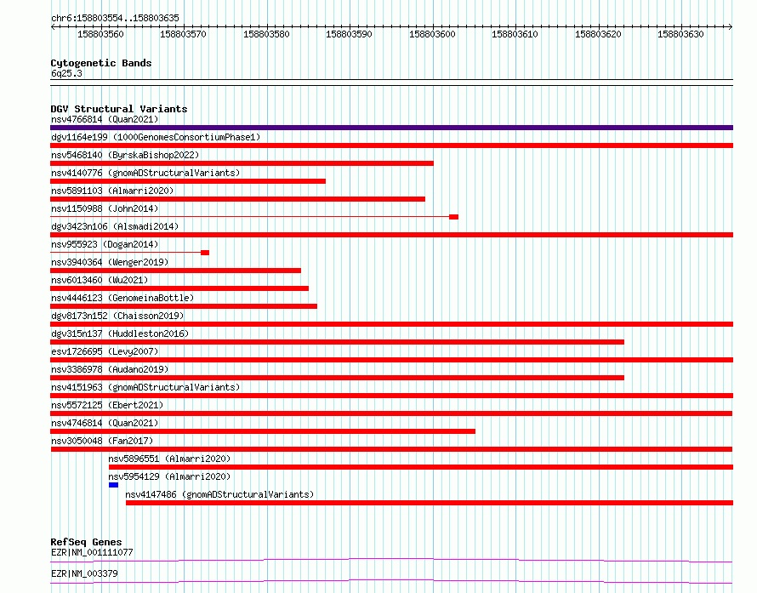Click ruler position 158803580
Screen dimensions: 757x593
[266, 34]
